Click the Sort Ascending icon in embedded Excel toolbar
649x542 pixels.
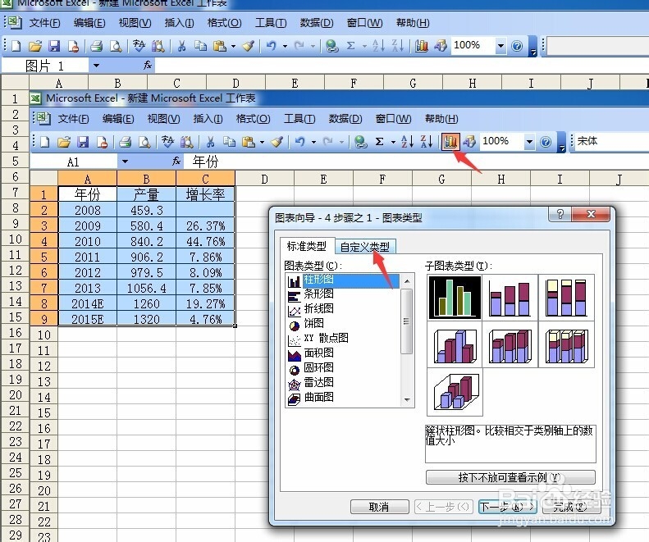coord(407,142)
